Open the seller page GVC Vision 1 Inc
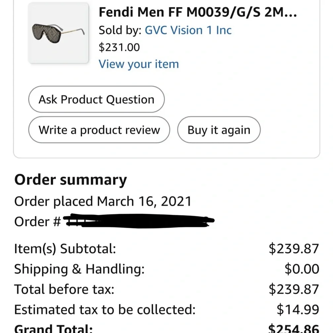The height and width of the screenshot is (333, 333). click(188, 30)
